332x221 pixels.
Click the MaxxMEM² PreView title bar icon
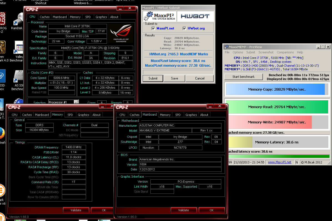point(226,47)
